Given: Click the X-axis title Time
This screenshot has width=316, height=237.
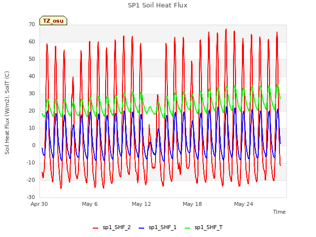Looking at the screenshot, I should click(279, 212).
